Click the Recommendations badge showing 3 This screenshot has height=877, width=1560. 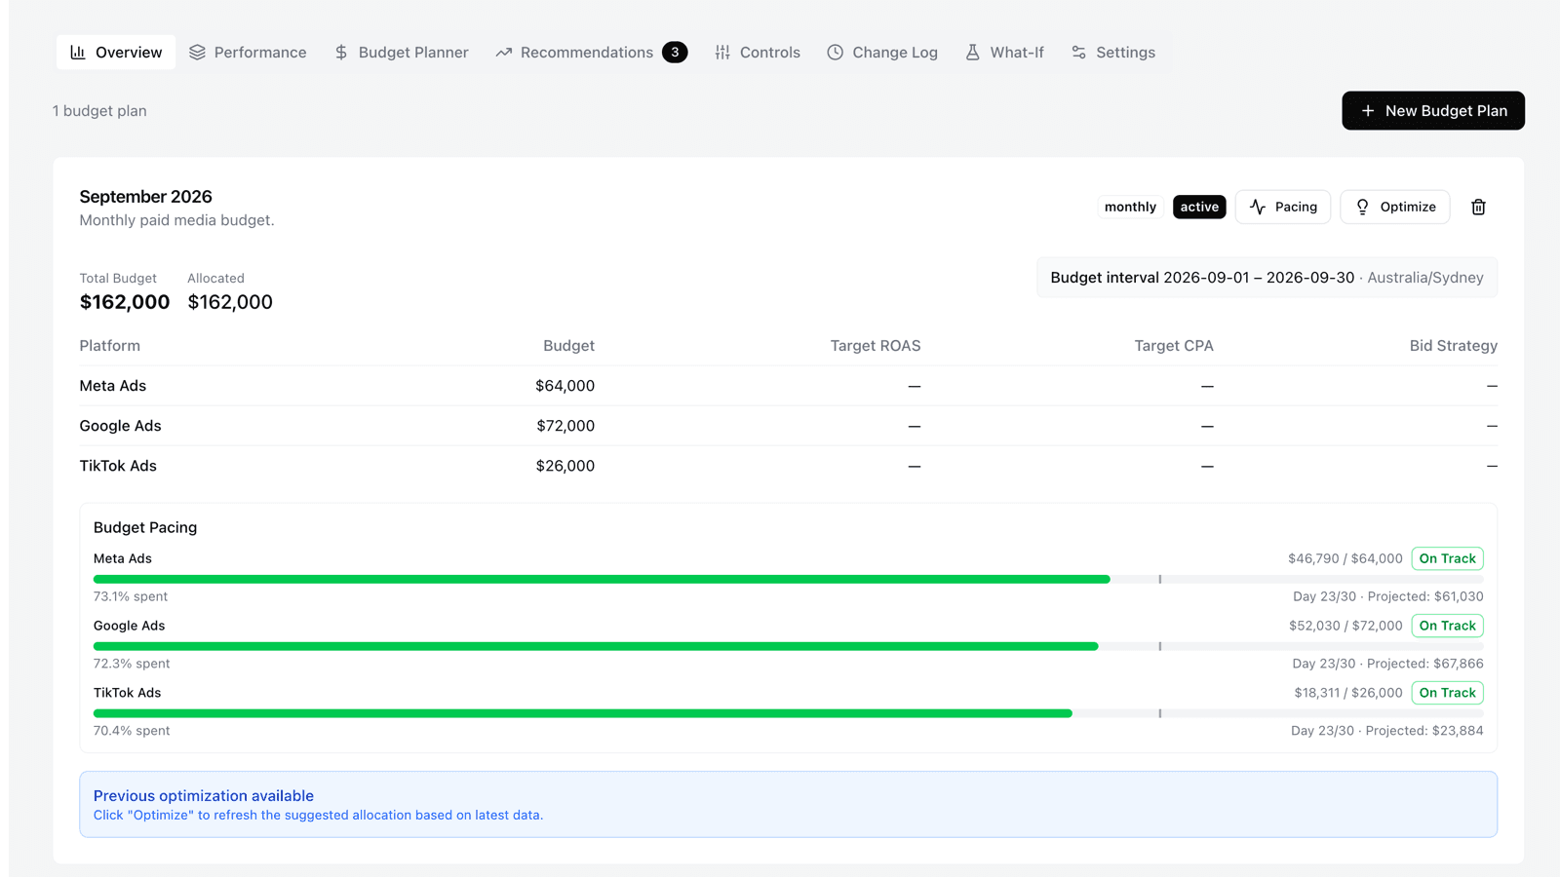click(675, 52)
